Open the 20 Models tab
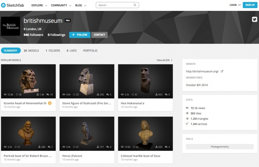The width and height of the screenshot is (259, 167). tap(31, 51)
